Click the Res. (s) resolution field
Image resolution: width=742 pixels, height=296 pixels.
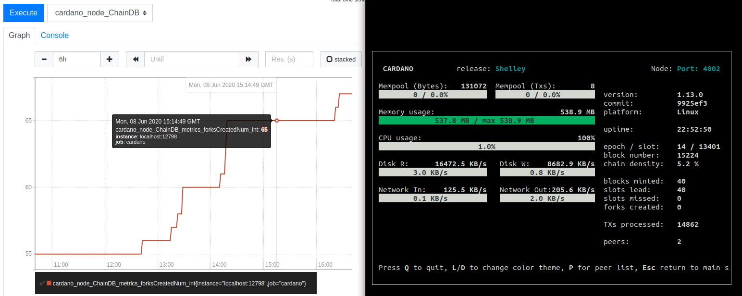289,59
